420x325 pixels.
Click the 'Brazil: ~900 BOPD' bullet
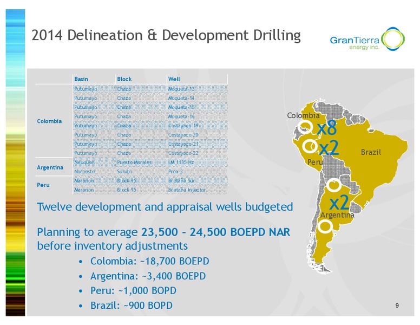132,305
